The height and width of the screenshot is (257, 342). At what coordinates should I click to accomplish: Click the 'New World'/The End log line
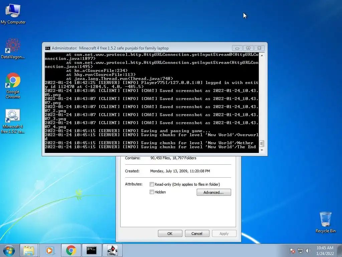click(x=151, y=147)
